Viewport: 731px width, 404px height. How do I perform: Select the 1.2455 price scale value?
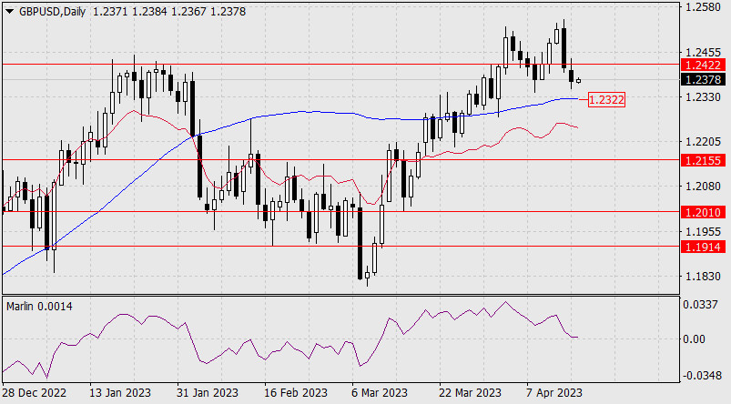click(x=704, y=52)
